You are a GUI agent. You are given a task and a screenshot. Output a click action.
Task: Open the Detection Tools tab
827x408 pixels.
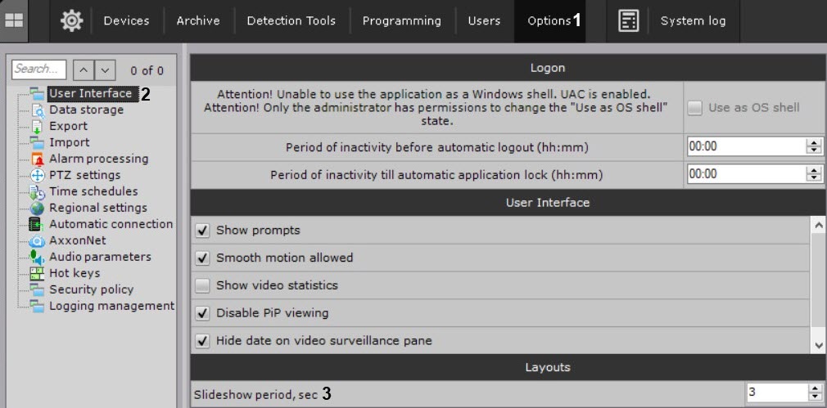(x=291, y=20)
